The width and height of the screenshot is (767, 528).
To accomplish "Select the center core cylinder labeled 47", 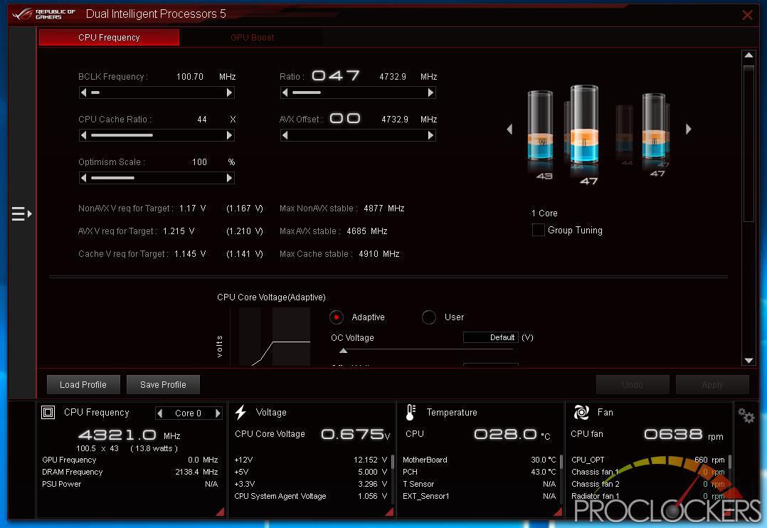I will click(x=584, y=125).
